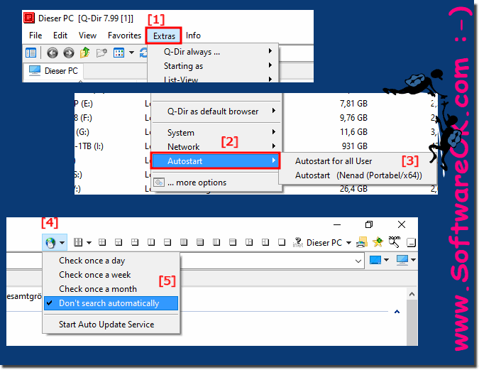Switch to single pane layout

point(282,242)
